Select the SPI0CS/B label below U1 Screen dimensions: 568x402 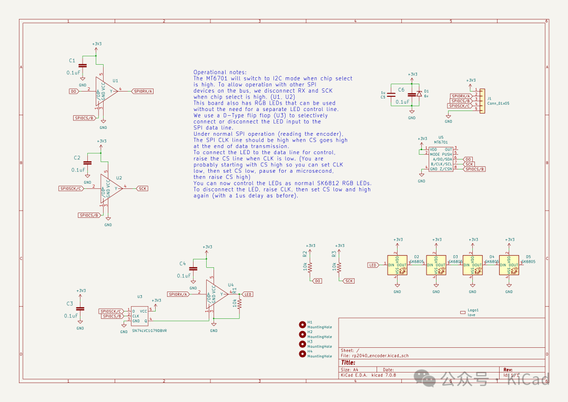tap(84, 118)
